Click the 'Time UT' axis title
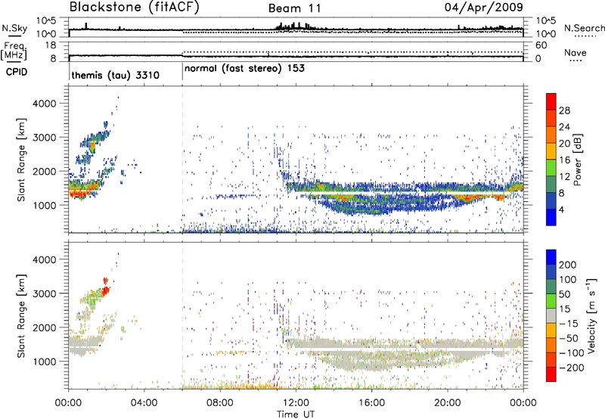Image resolution: width=605 pixels, height=419 pixels. pos(296,414)
